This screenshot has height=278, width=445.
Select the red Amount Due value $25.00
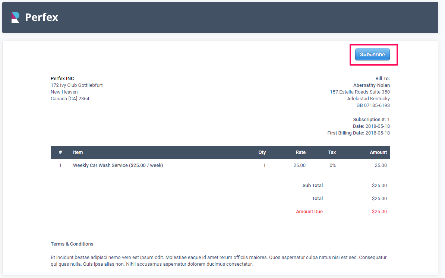[379, 212]
